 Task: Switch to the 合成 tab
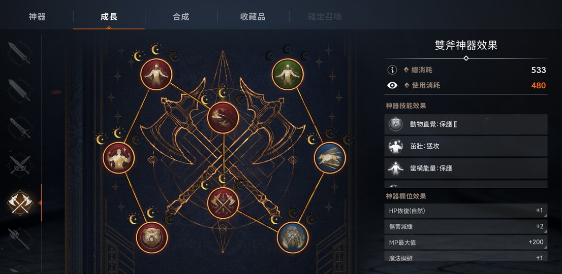click(181, 16)
